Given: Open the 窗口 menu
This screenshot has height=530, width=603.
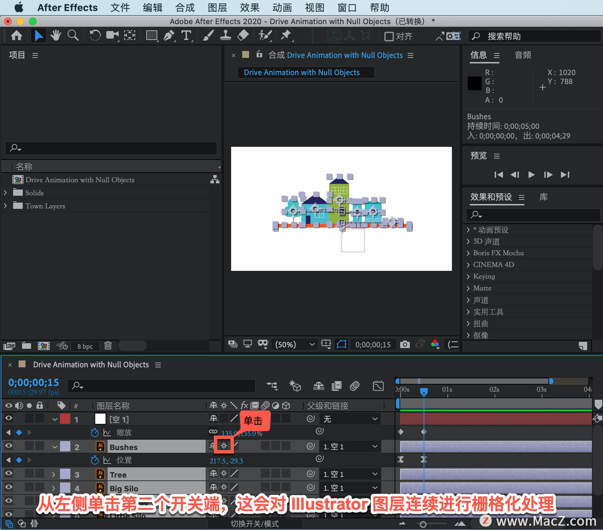Looking at the screenshot, I should (x=347, y=8).
